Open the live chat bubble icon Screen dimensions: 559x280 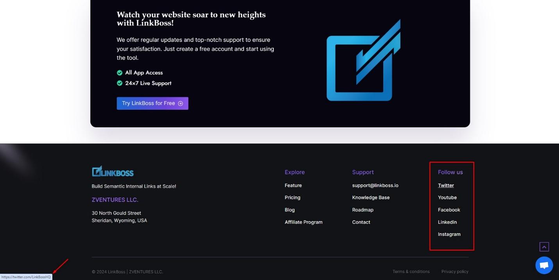tap(544, 265)
